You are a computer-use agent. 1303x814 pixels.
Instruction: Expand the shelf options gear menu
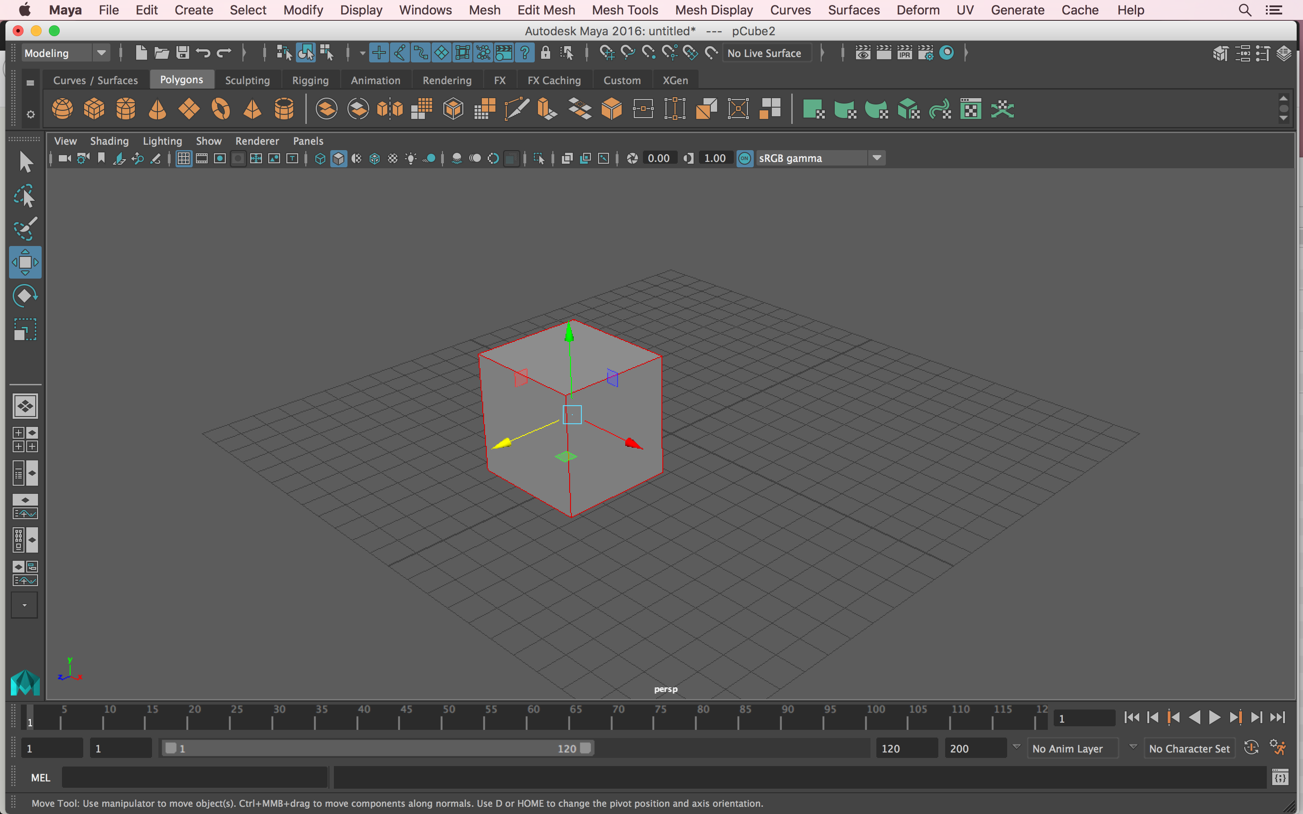[31, 114]
